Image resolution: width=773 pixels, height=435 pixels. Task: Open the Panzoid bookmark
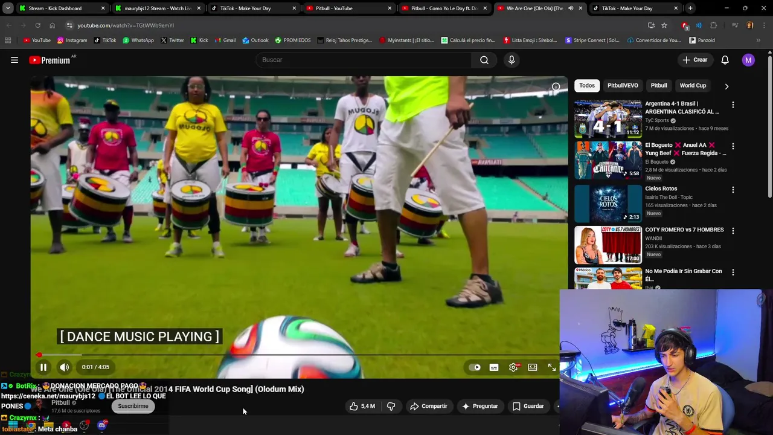coord(702,40)
